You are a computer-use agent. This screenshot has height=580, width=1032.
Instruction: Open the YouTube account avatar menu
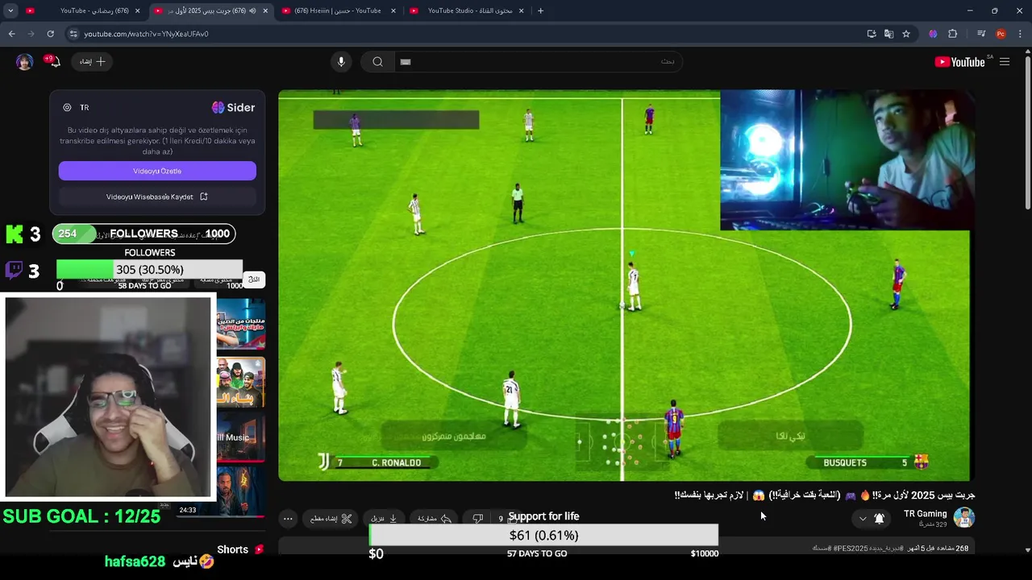(x=24, y=62)
